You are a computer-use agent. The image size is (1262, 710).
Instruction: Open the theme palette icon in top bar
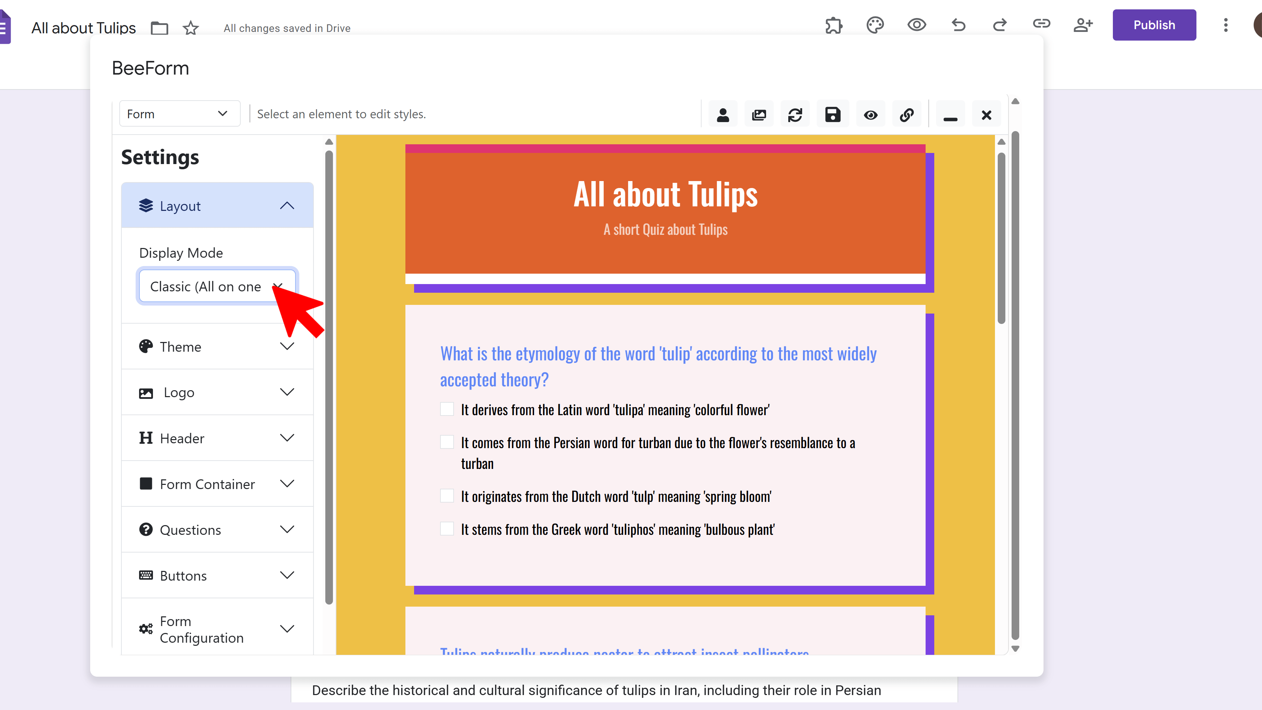[875, 25]
